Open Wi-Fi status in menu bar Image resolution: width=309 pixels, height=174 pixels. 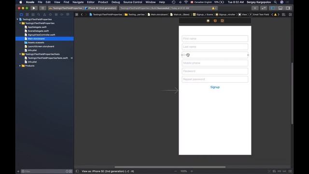click(186, 2)
